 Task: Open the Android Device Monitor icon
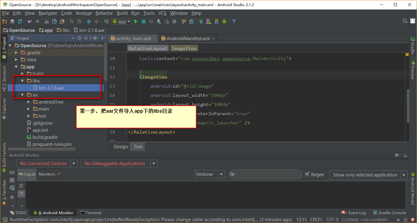point(224,21)
